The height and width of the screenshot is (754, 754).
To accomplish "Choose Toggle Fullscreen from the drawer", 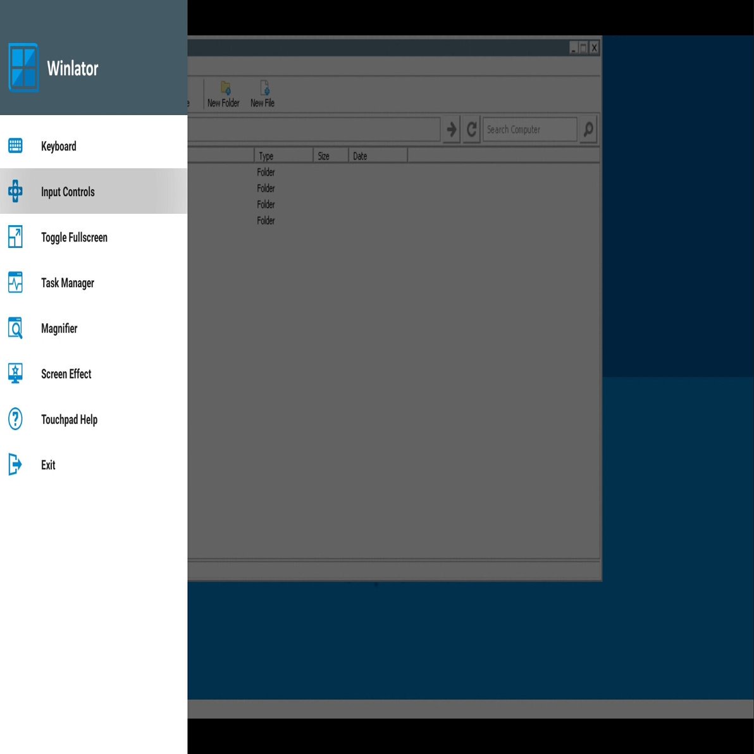I will [x=94, y=237].
